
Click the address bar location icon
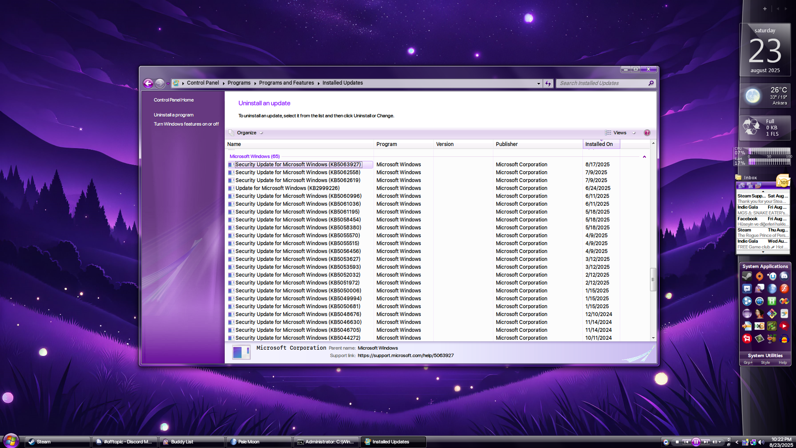pos(176,83)
